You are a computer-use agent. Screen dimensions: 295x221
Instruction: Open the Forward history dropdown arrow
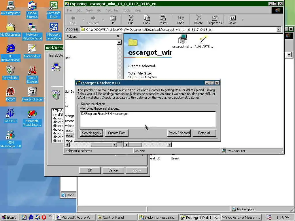tap(103, 20)
